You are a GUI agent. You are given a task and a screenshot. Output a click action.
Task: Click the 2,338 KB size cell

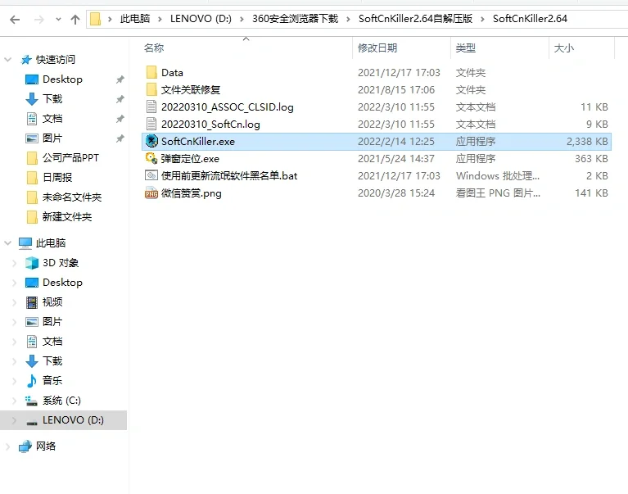click(587, 142)
